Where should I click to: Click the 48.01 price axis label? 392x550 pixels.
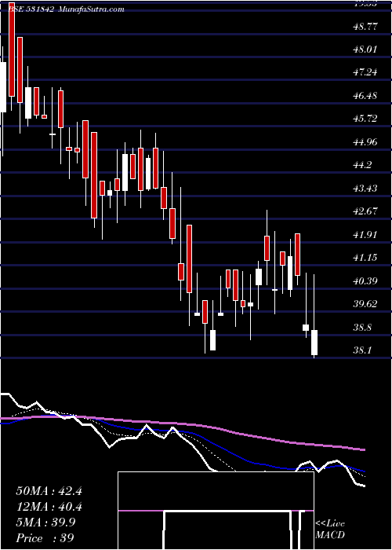[x=364, y=49]
